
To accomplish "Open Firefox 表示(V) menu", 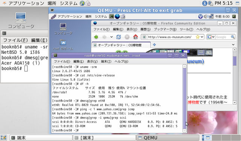I will pyautogui.click(x=132, y=29).
